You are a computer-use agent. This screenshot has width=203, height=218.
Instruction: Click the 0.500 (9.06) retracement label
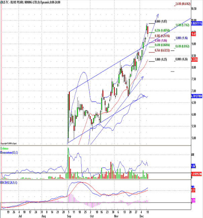coord(161,41)
